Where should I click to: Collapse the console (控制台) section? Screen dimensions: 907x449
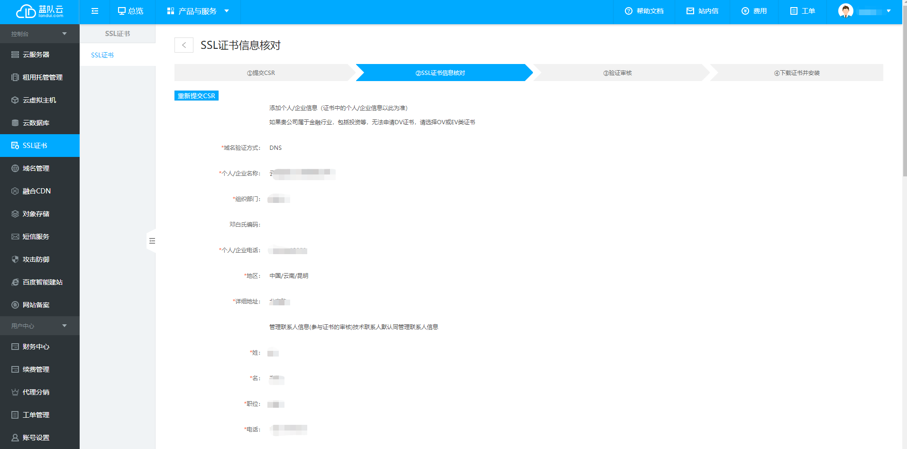click(x=64, y=34)
